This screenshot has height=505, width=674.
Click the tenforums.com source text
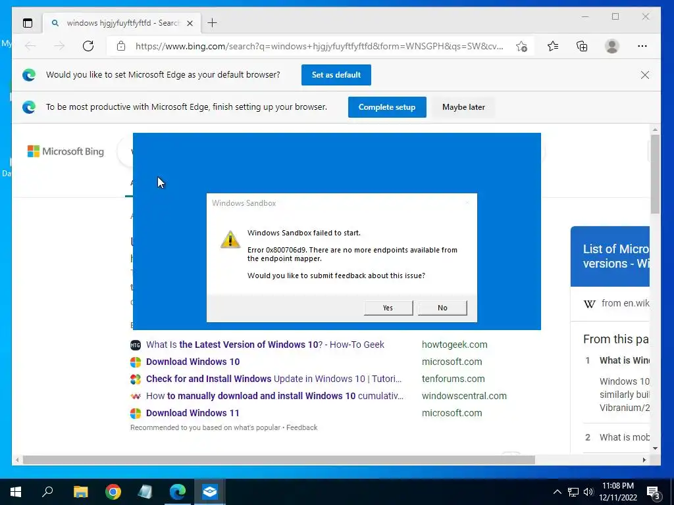pos(453,379)
